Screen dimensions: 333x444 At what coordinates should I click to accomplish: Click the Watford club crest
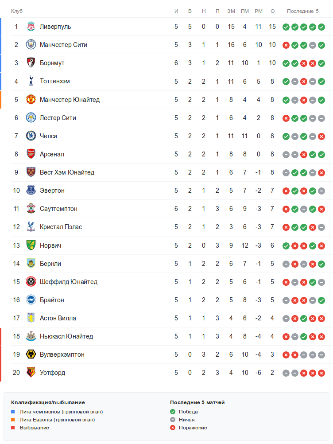[x=31, y=373]
